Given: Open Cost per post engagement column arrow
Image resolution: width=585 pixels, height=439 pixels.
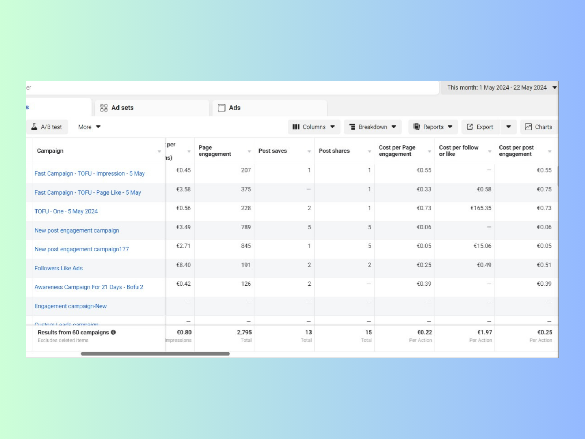Looking at the screenshot, I should 550,151.
